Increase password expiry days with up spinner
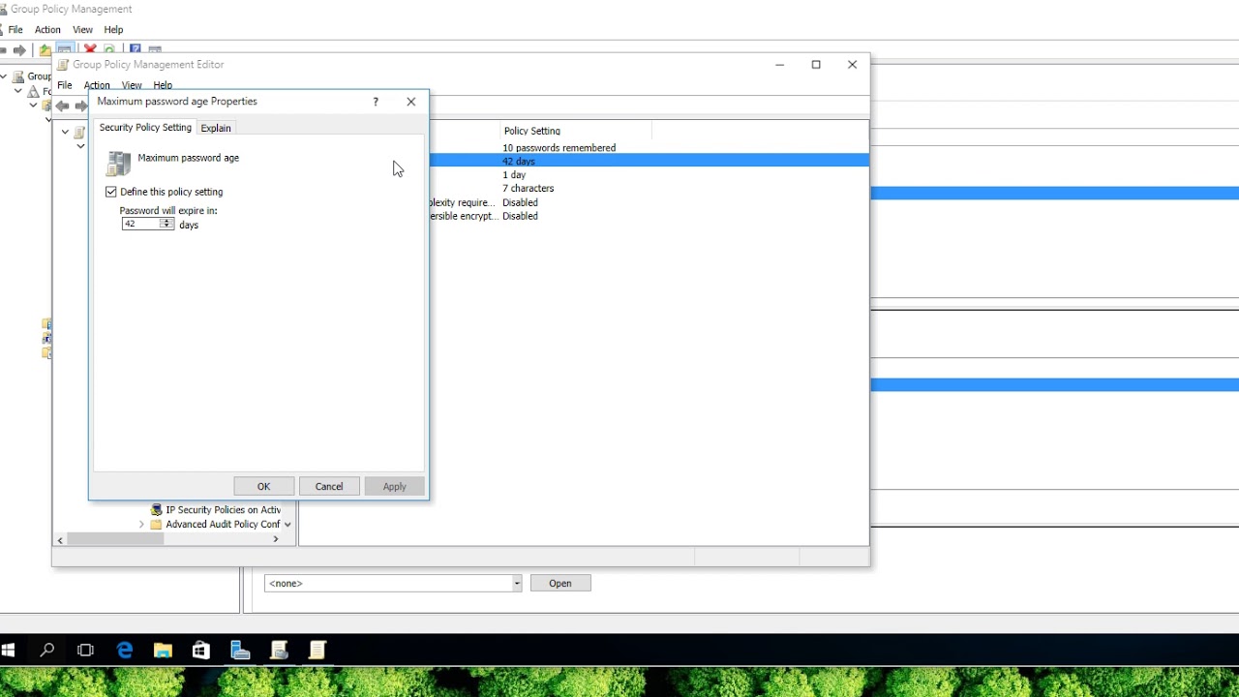This screenshot has width=1239, height=697. coord(166,222)
